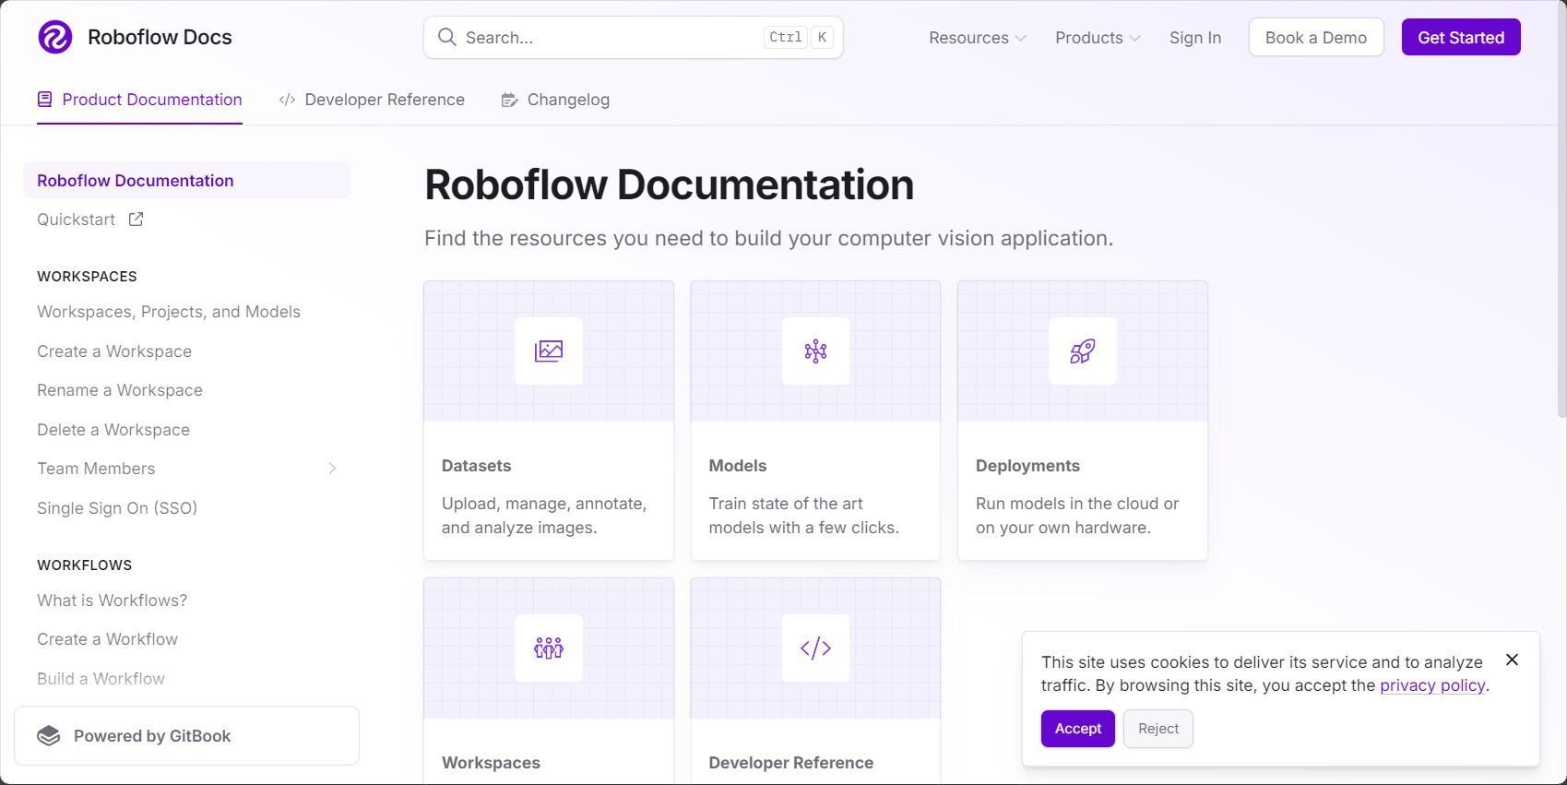The width and height of the screenshot is (1567, 785).
Task: Close the cookie notice with X
Action: 1512,660
